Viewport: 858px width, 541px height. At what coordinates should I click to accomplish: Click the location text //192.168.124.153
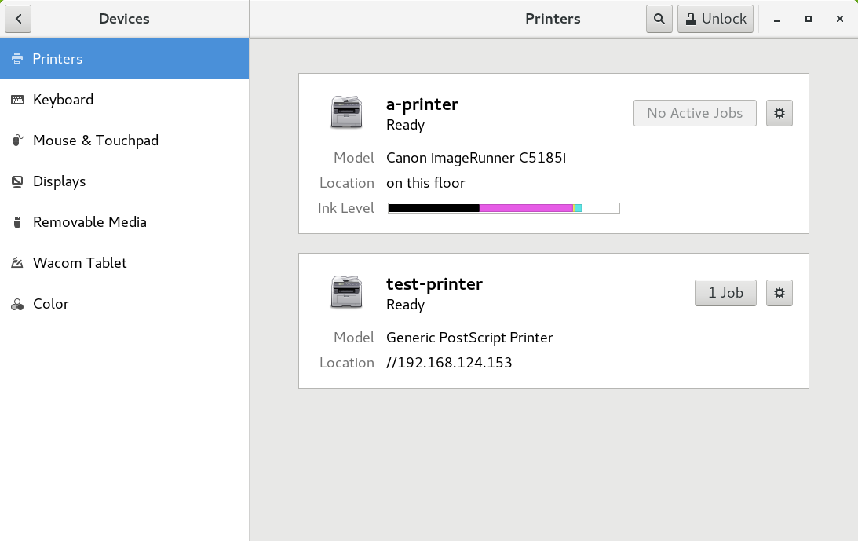(449, 363)
